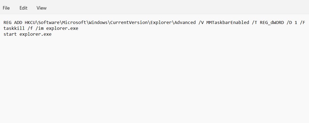Screen dimensions: 309x123
Task: Place cursor on the word REG at line start
Action: pos(7,22)
